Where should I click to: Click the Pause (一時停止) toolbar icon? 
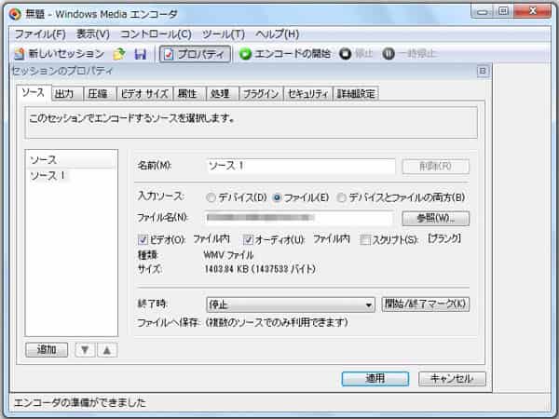389,54
